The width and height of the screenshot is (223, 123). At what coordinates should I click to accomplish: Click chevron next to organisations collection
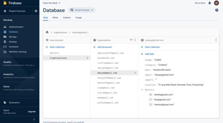click(x=87, y=58)
